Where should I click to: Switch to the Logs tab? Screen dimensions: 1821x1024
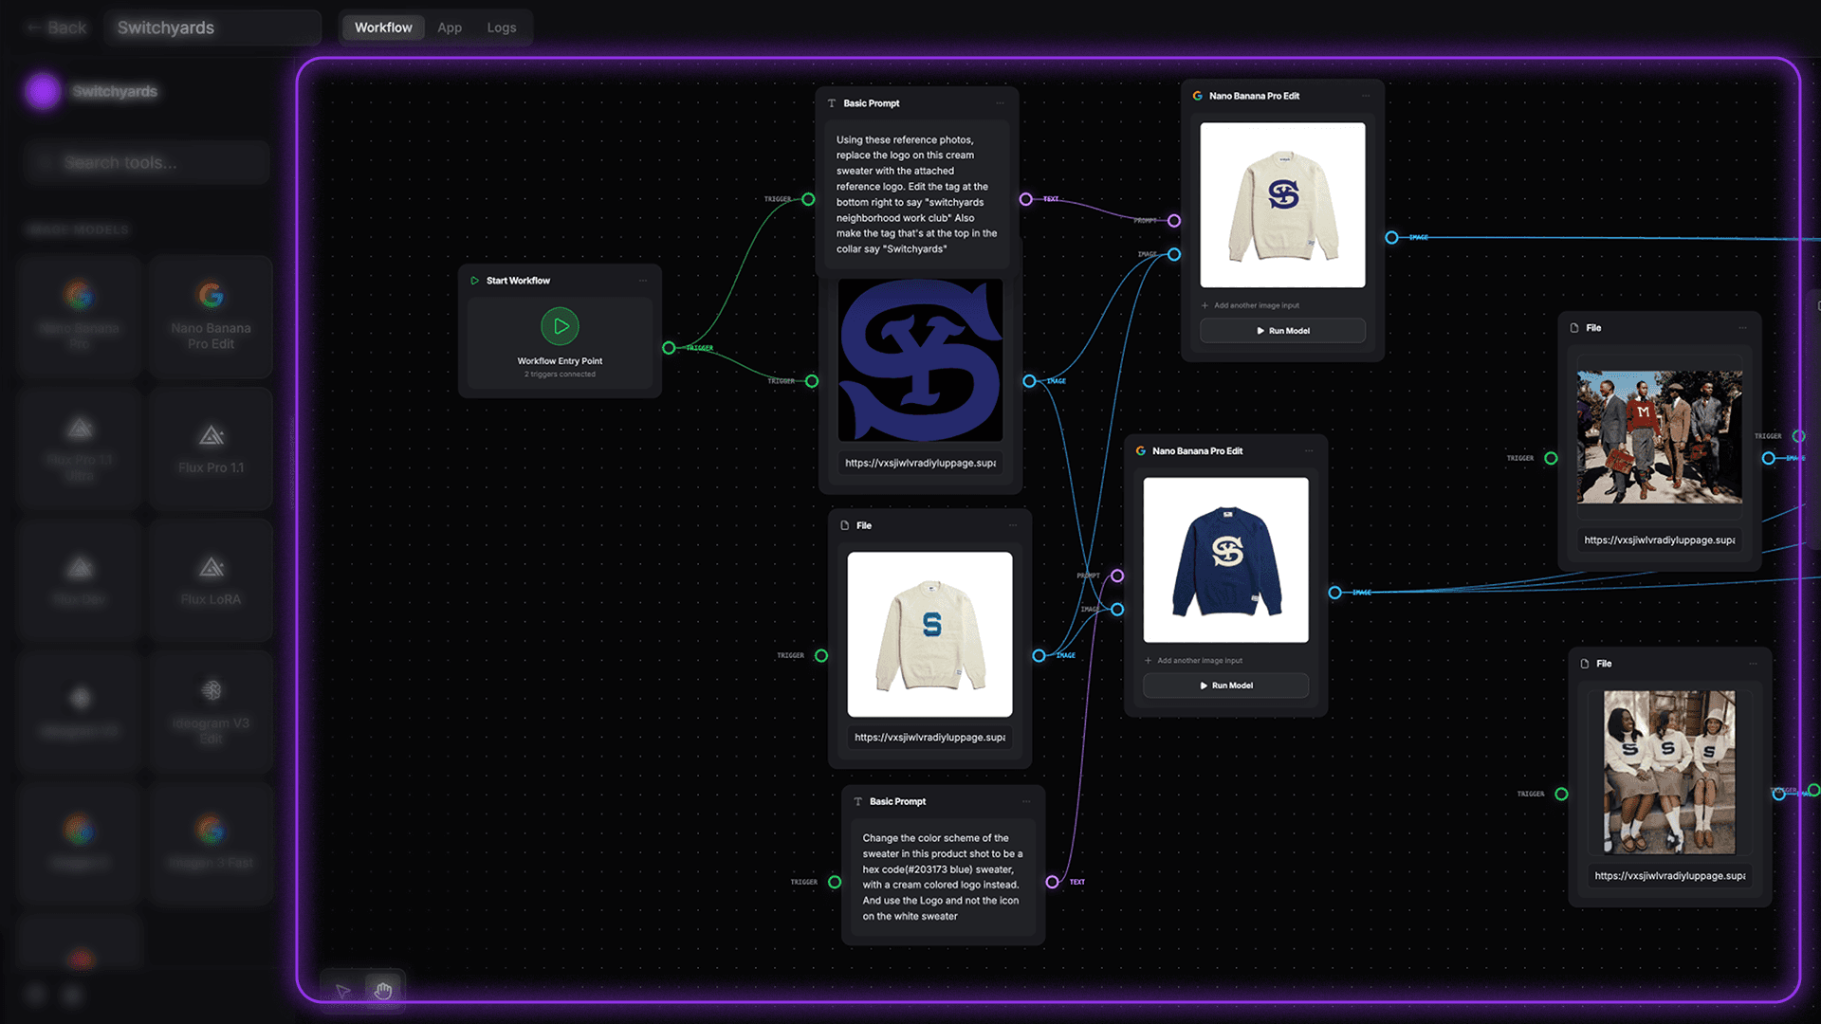click(501, 27)
